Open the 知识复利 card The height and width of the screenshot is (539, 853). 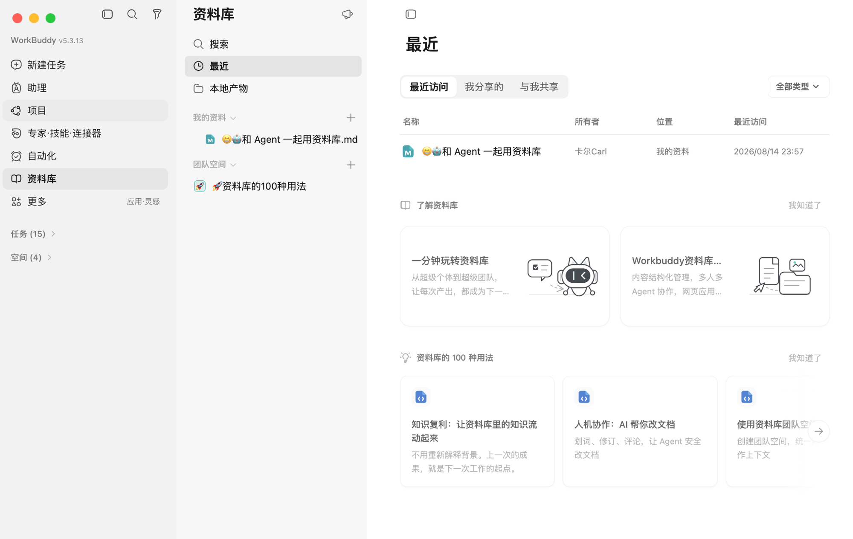click(x=477, y=431)
